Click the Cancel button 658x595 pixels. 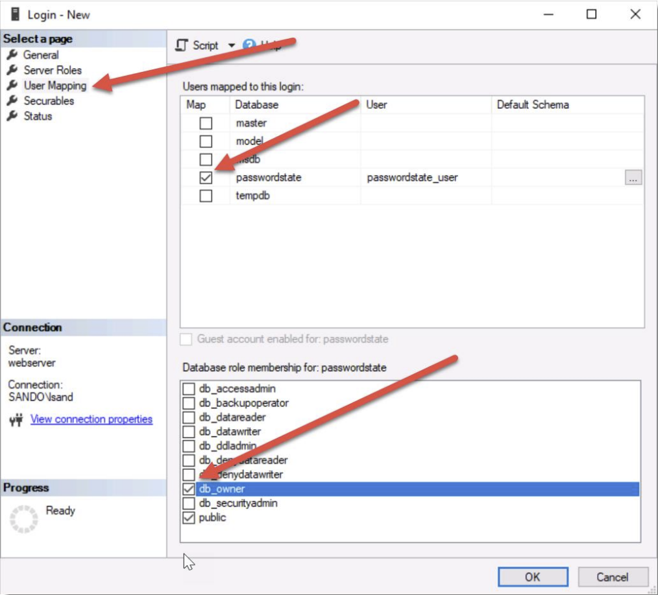[613, 577]
